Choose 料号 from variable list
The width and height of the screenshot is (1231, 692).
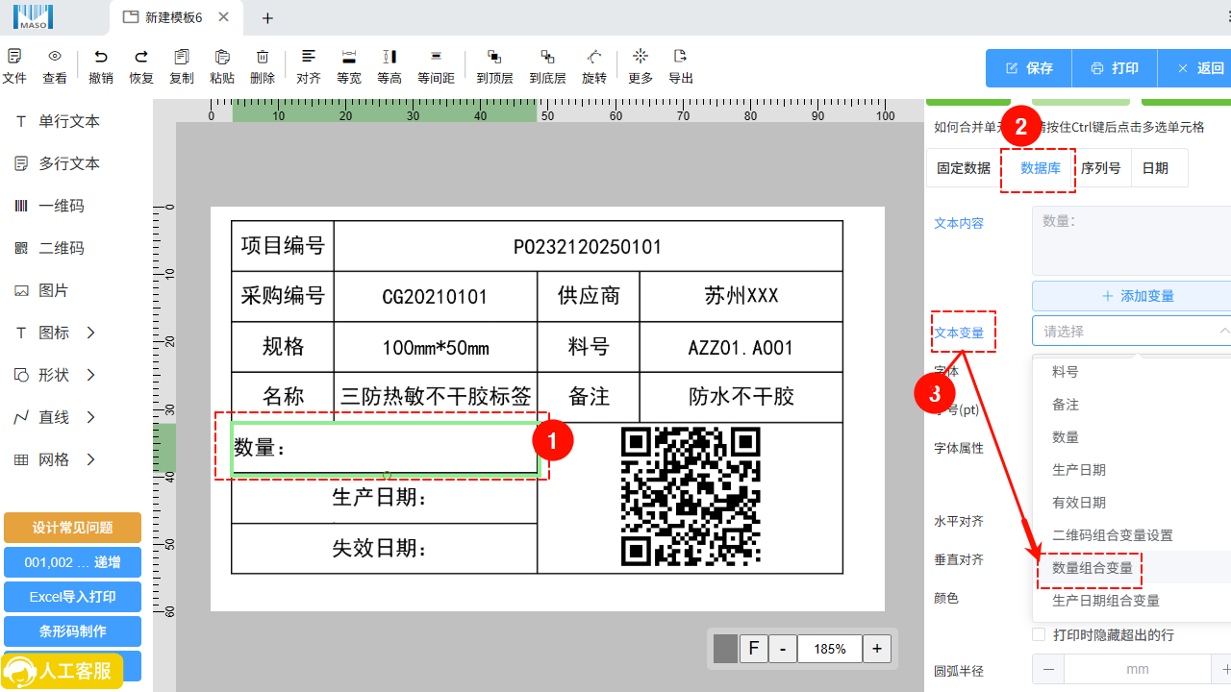(x=1132, y=372)
